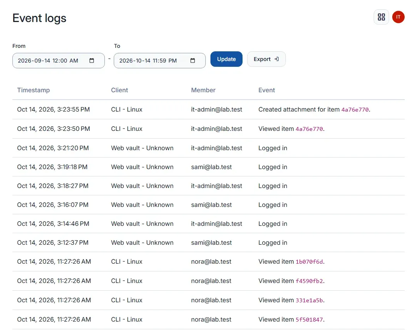The height and width of the screenshot is (332, 417).
Task: Click member sami@lab.test in 3:19:18 PM row
Action: pos(212,167)
